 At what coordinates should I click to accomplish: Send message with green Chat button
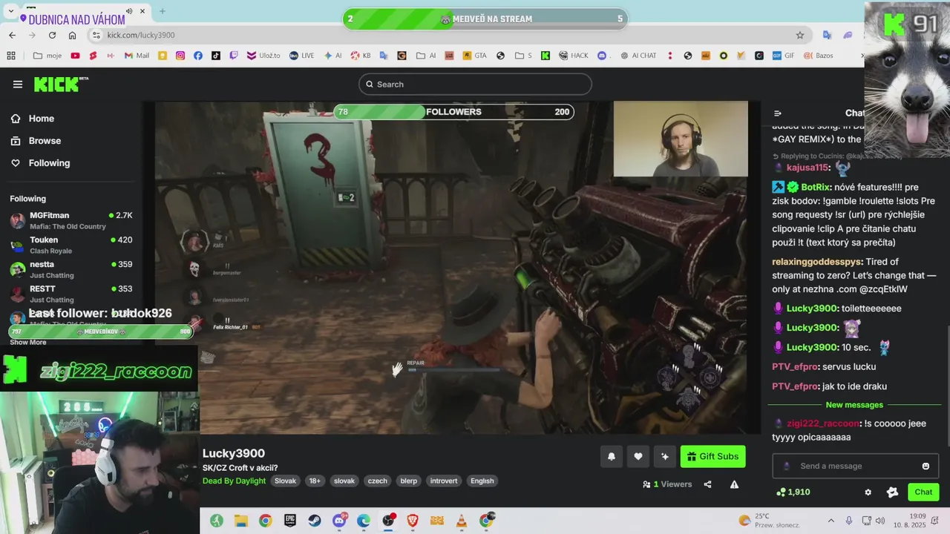[x=923, y=492]
